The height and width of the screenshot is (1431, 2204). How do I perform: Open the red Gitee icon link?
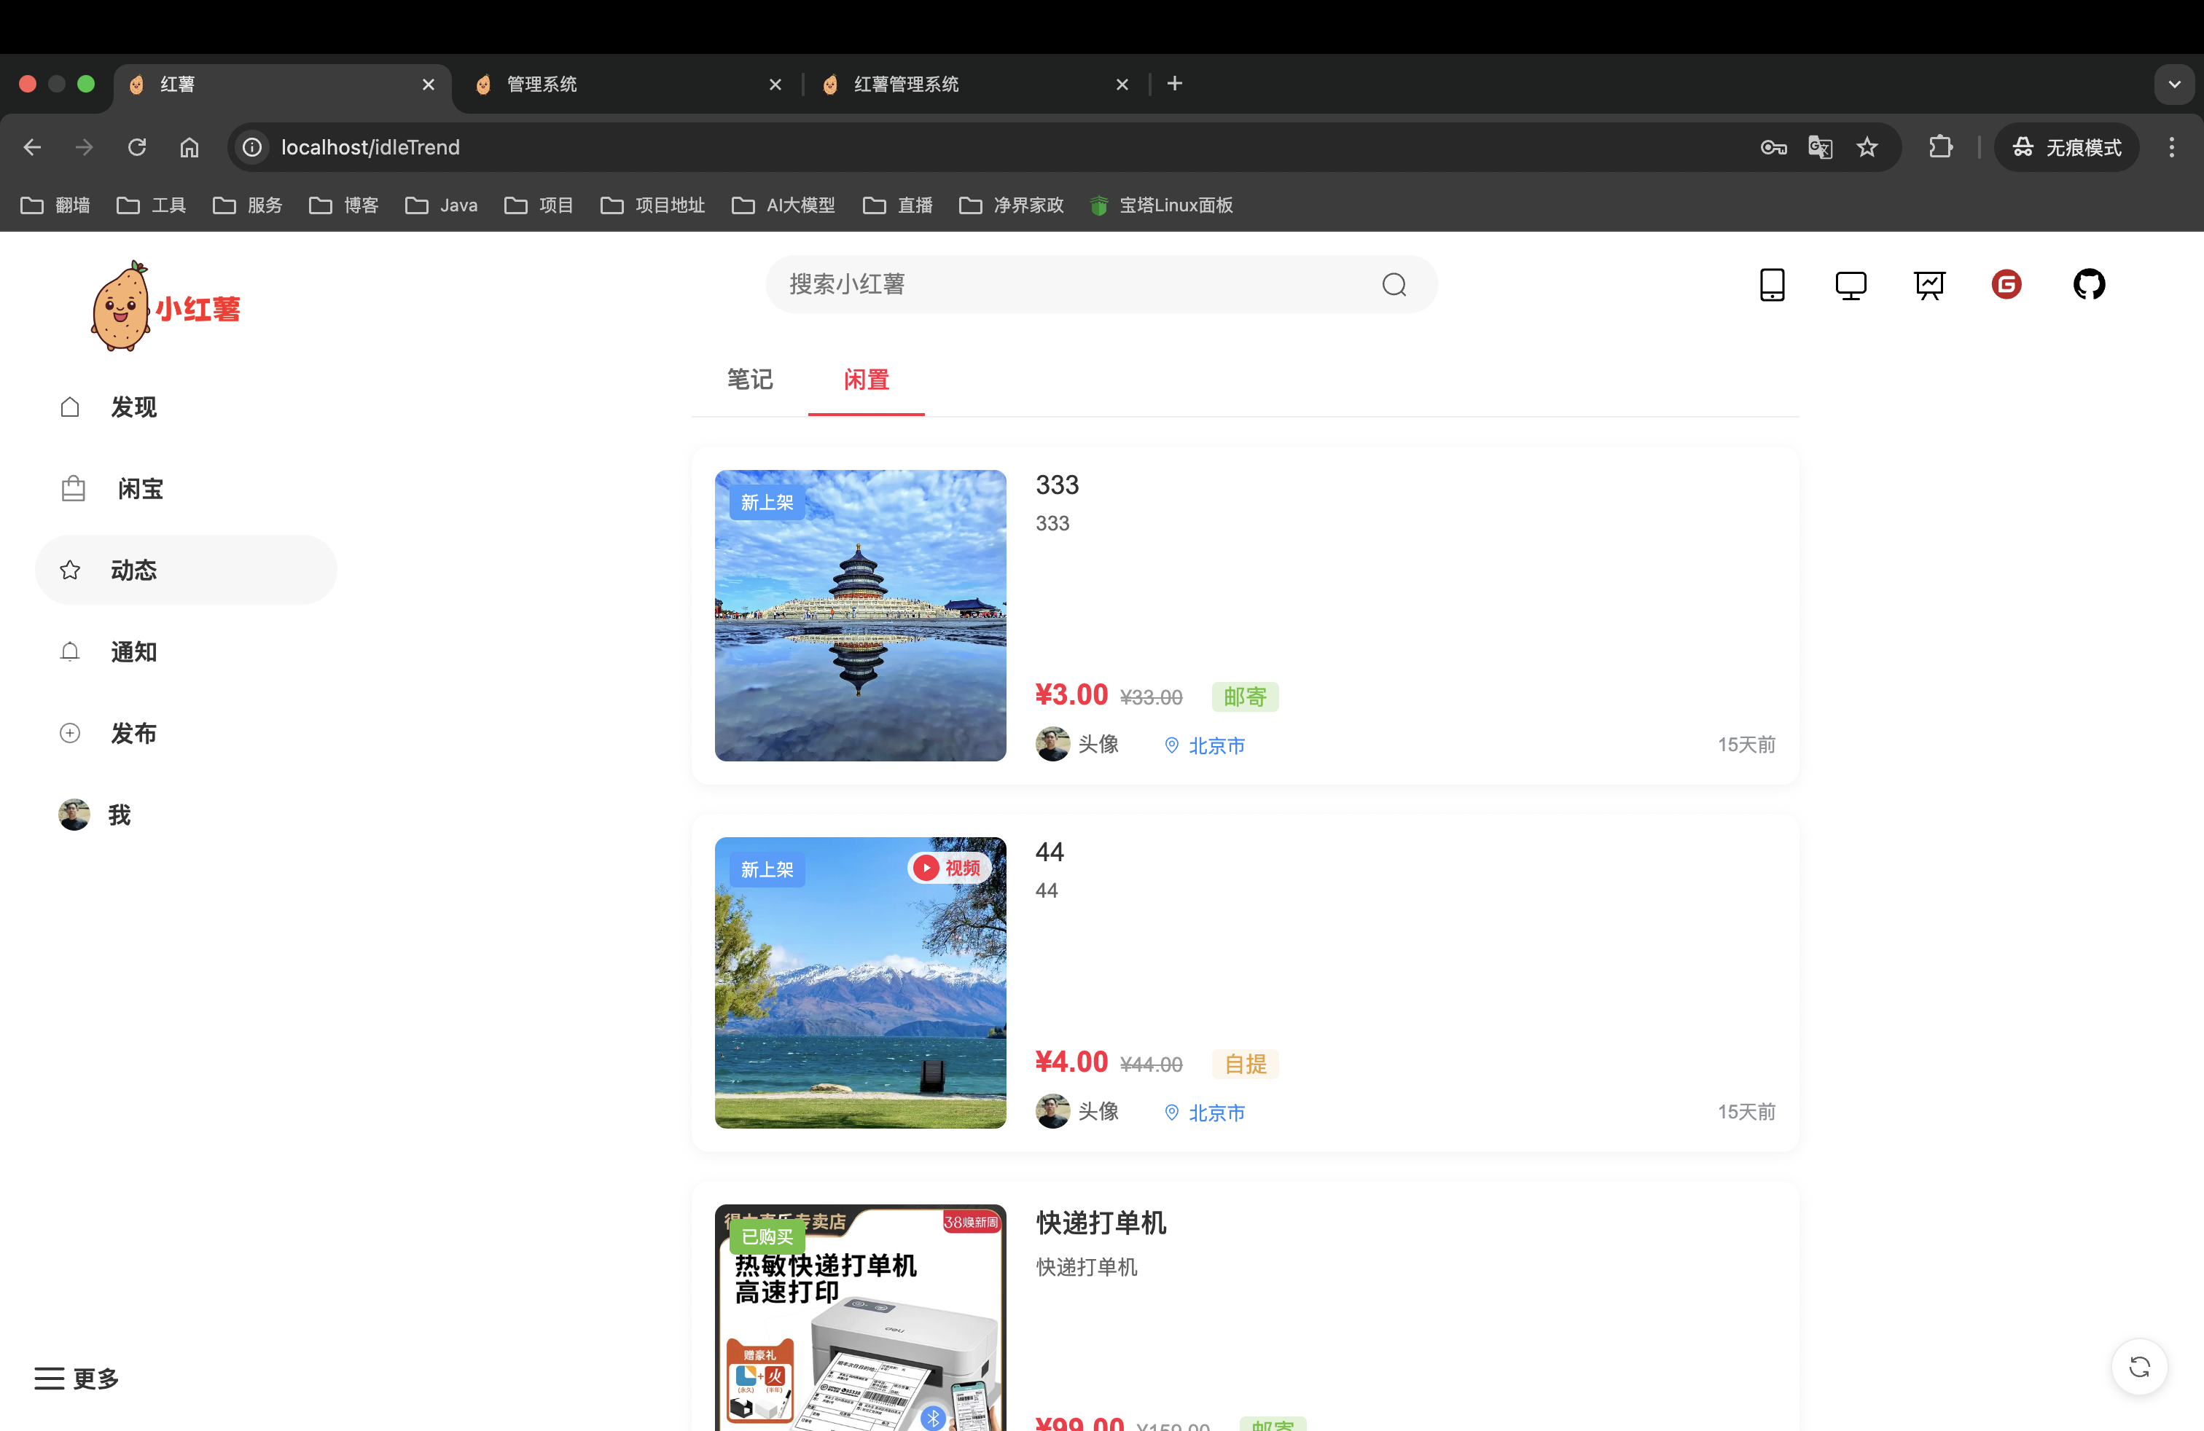coord(2006,284)
